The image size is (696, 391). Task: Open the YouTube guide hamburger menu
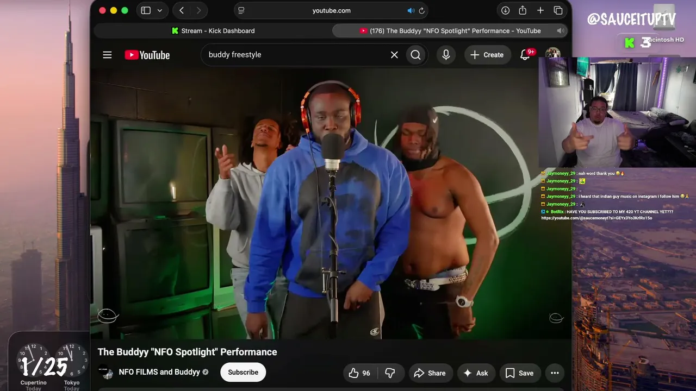click(107, 55)
